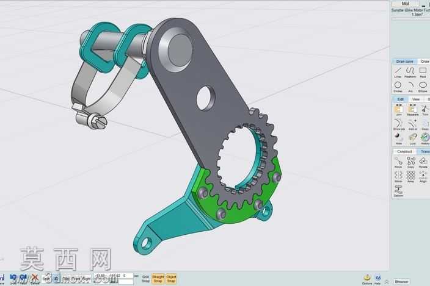Click the Hide objects tool

point(398,139)
